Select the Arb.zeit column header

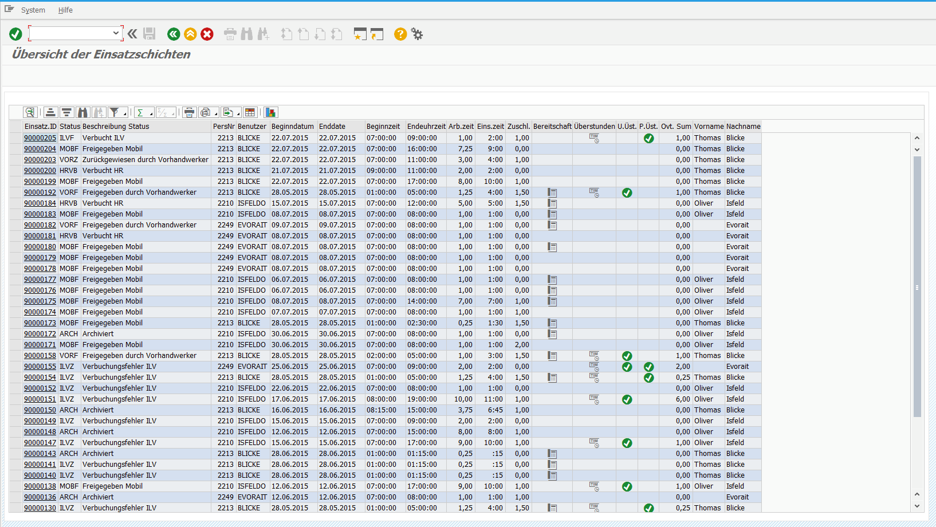point(461,127)
